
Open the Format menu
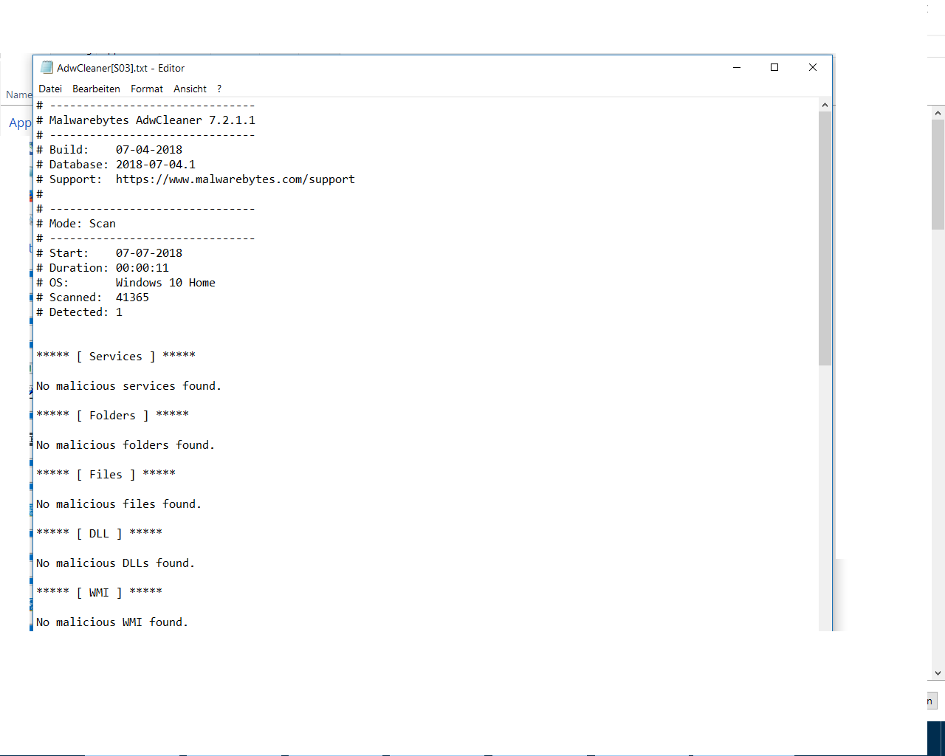[x=147, y=89]
